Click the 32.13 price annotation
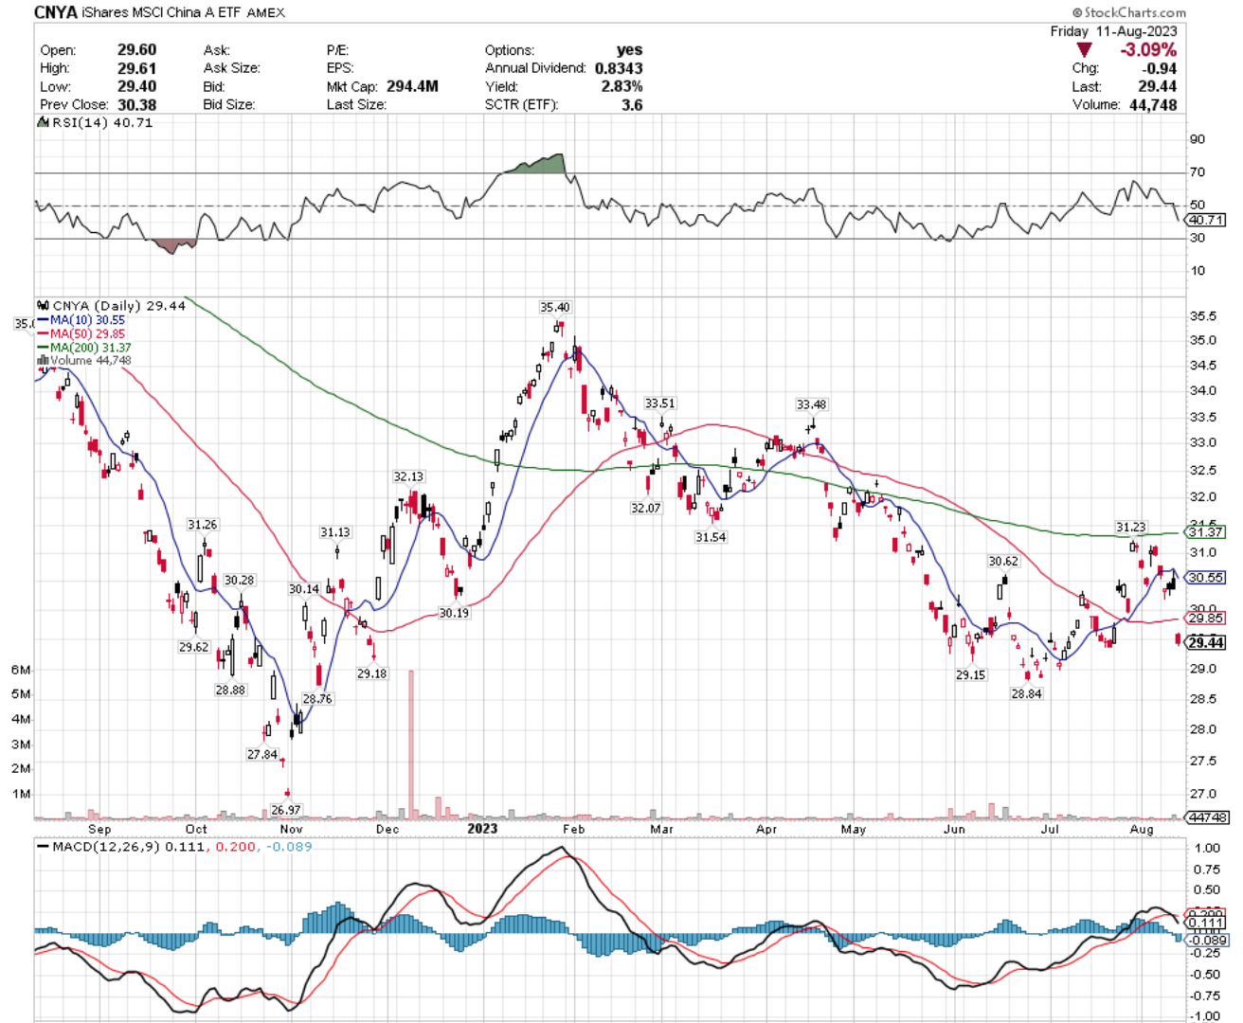1243x1023 pixels. 408,476
